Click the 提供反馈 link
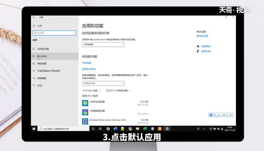This screenshot has height=151, width=264. pyautogui.click(x=206, y=51)
